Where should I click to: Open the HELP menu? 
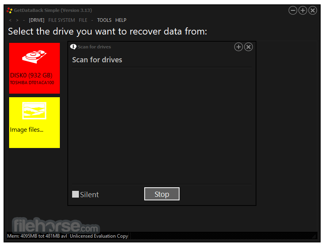[120, 20]
